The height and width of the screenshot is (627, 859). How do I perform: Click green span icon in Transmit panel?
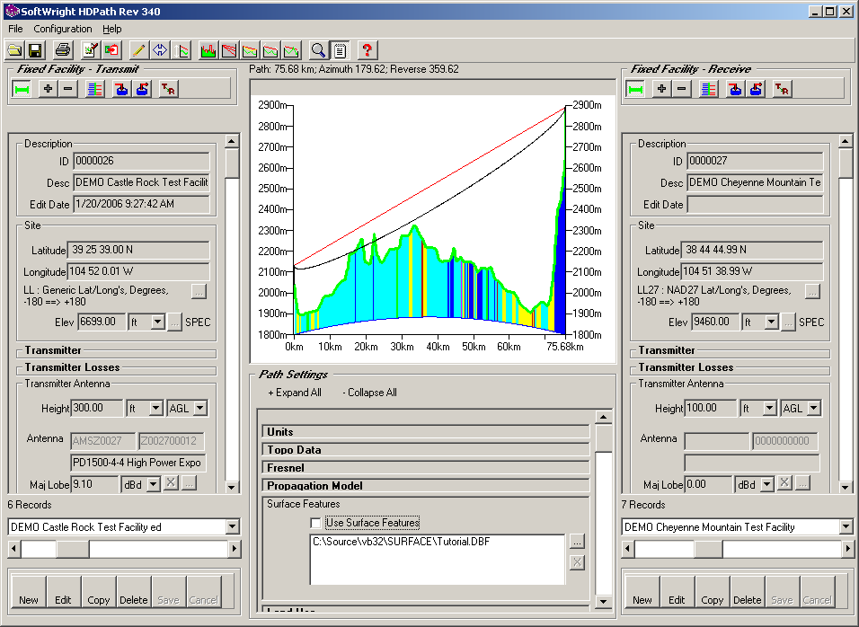[x=22, y=89]
